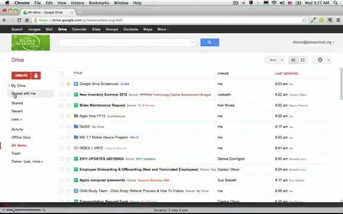The image size is (343, 214).
Task: Click spreadsheet icon of New Inventory Summer 2012
Action: point(76,95)
